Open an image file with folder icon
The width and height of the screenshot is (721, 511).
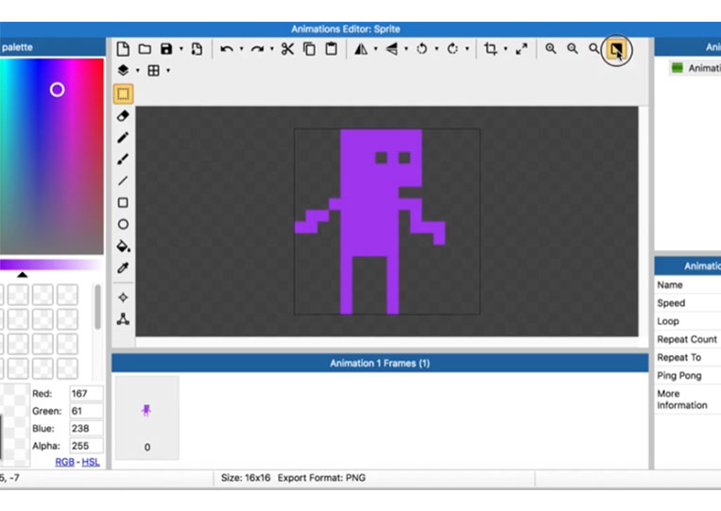point(145,49)
